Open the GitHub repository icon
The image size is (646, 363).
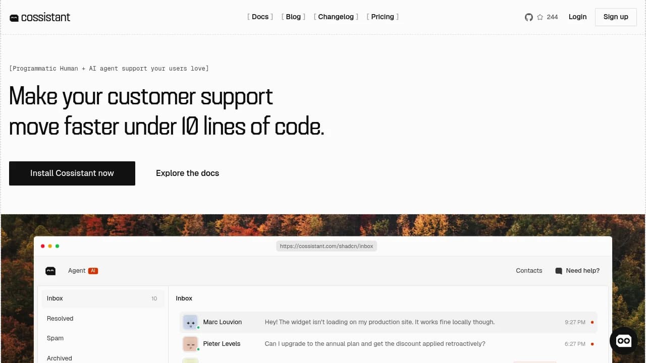(x=529, y=17)
